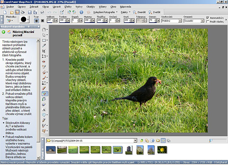Select the Lighten/Darken tool

44,83
